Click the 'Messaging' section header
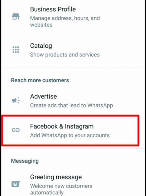The height and width of the screenshot is (196, 146). click(25, 161)
